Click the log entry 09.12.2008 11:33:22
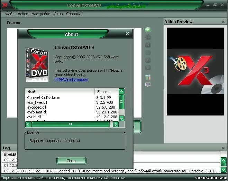Screen dimensions: 228x181 tap(22, 171)
